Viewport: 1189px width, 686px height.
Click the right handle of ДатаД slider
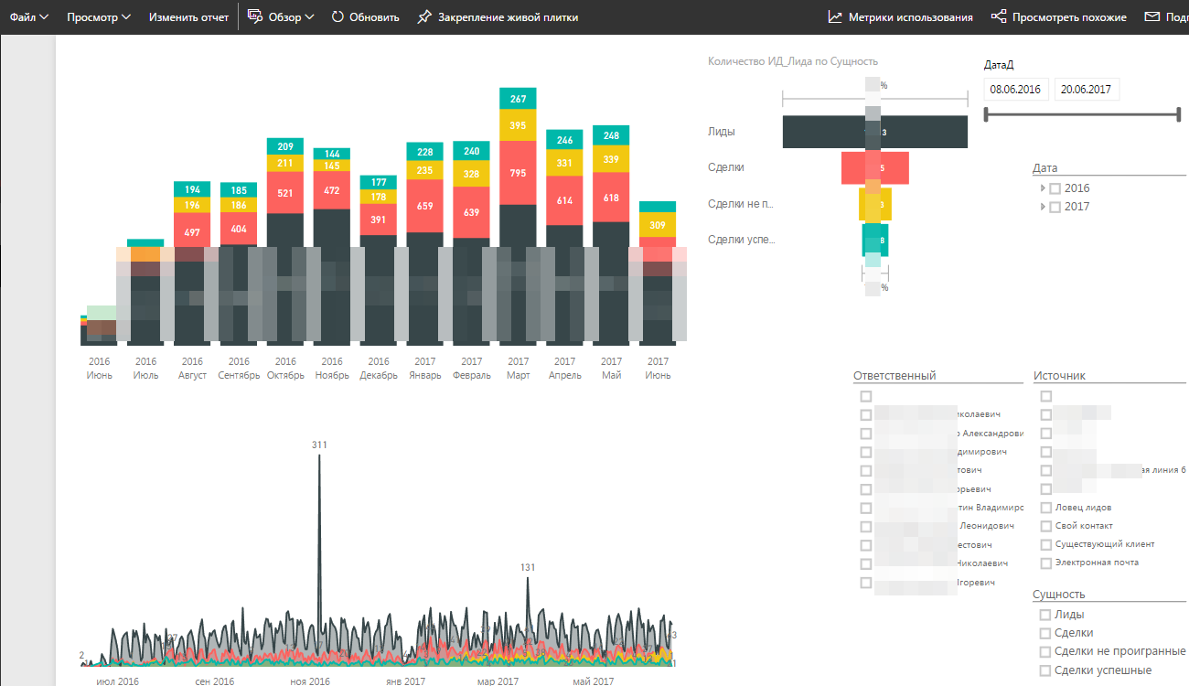pos(1178,114)
